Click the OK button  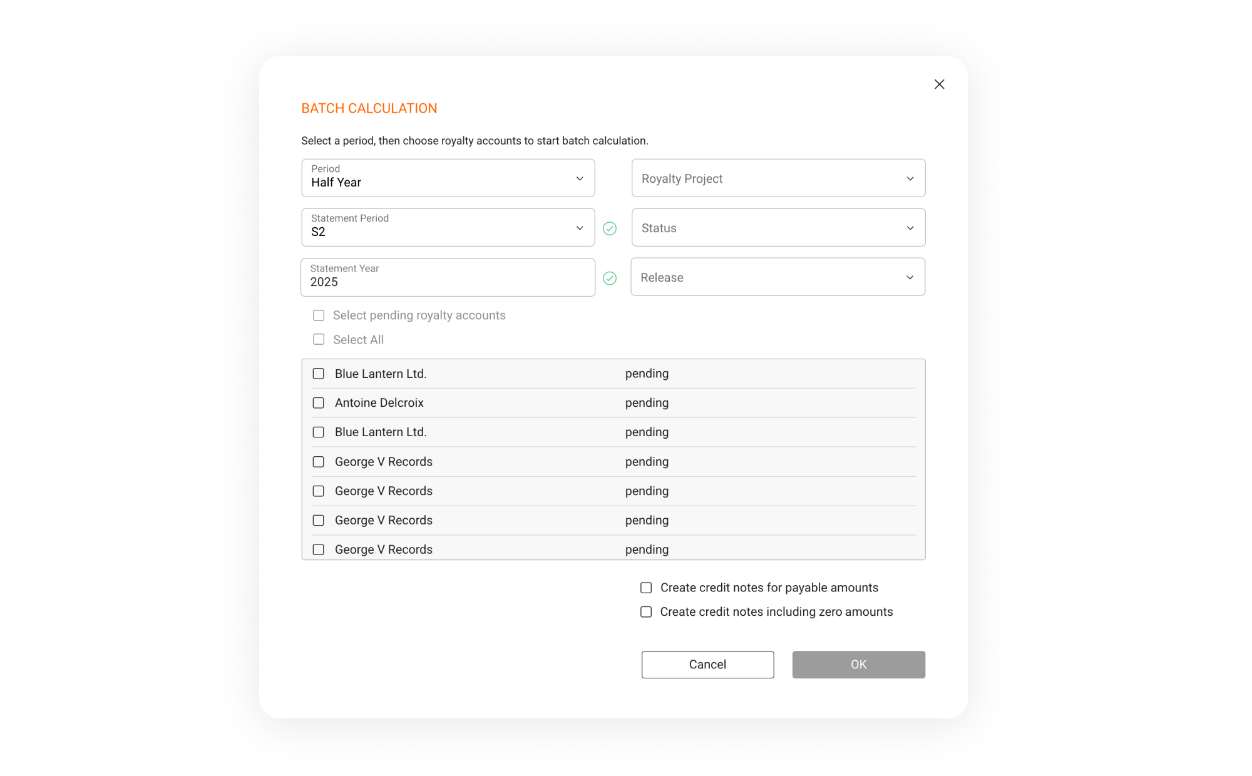(x=858, y=665)
